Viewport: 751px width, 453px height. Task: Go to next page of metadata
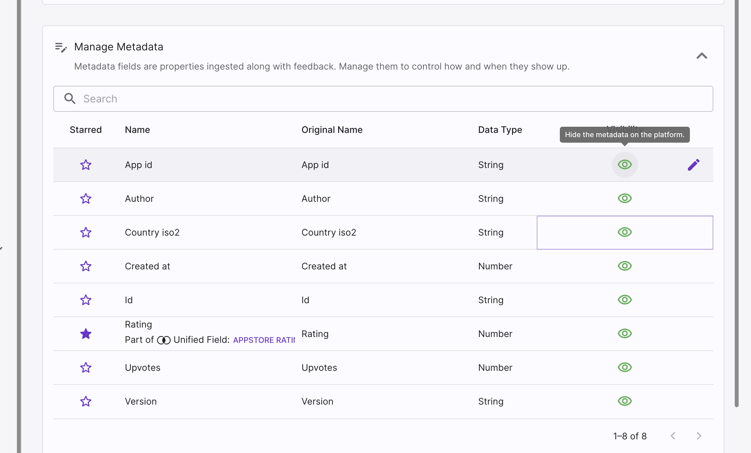699,436
